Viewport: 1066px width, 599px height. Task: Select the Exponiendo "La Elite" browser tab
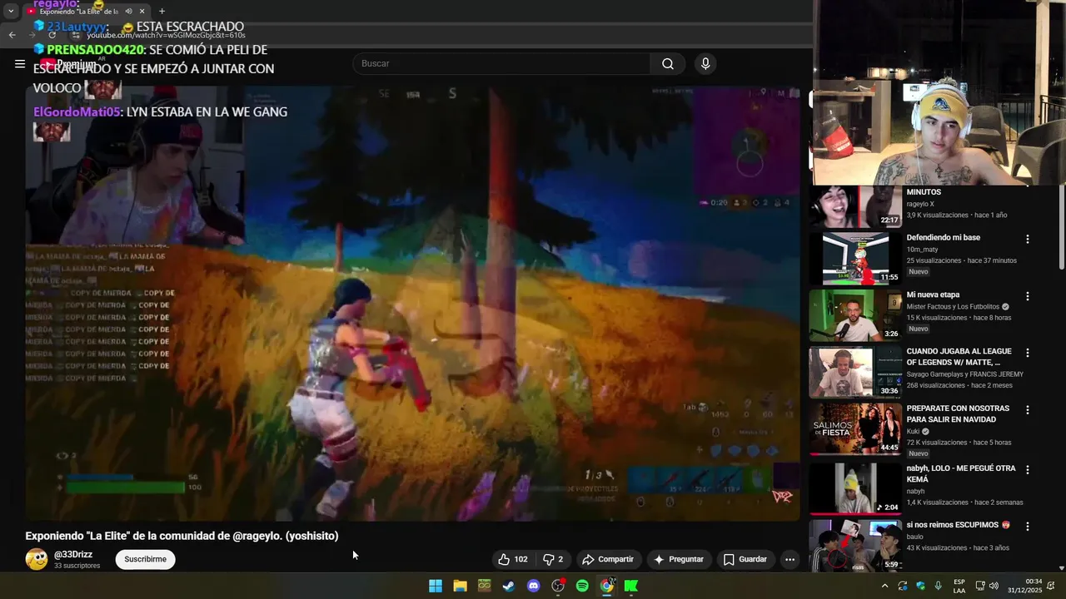[78, 12]
